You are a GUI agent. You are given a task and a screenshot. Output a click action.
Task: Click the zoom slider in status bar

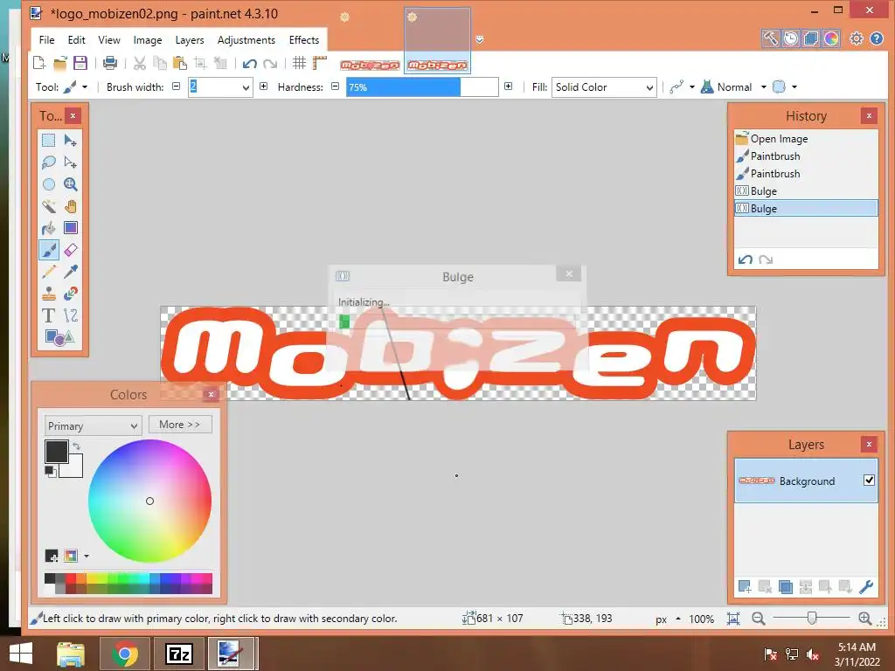tap(812, 618)
